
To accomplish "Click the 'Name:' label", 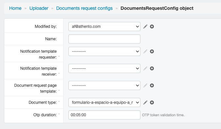I will [x=51, y=39].
